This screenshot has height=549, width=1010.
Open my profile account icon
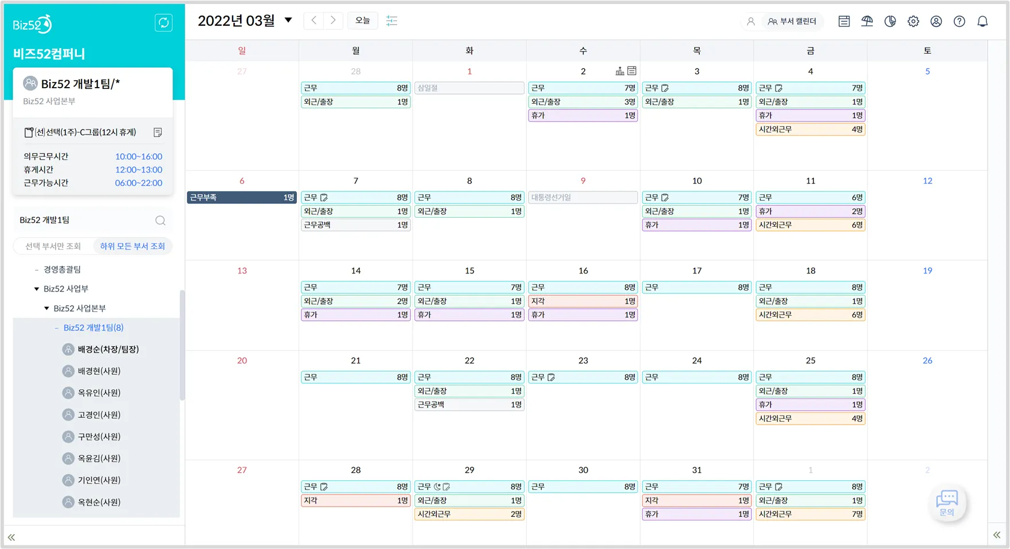(x=936, y=21)
